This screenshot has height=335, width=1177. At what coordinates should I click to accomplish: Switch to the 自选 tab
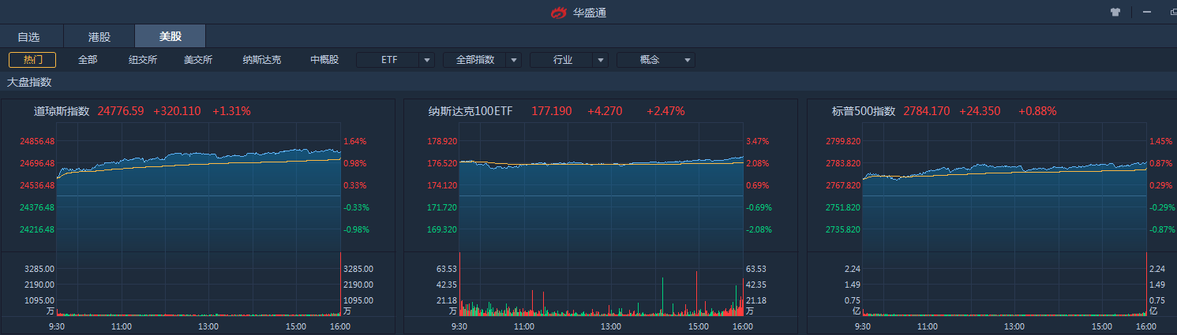tap(28, 36)
